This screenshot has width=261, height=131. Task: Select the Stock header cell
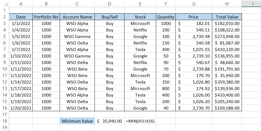[x=140, y=17]
